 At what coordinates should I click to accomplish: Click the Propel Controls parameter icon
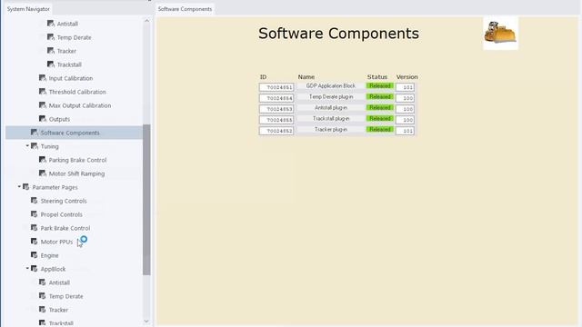click(x=35, y=214)
